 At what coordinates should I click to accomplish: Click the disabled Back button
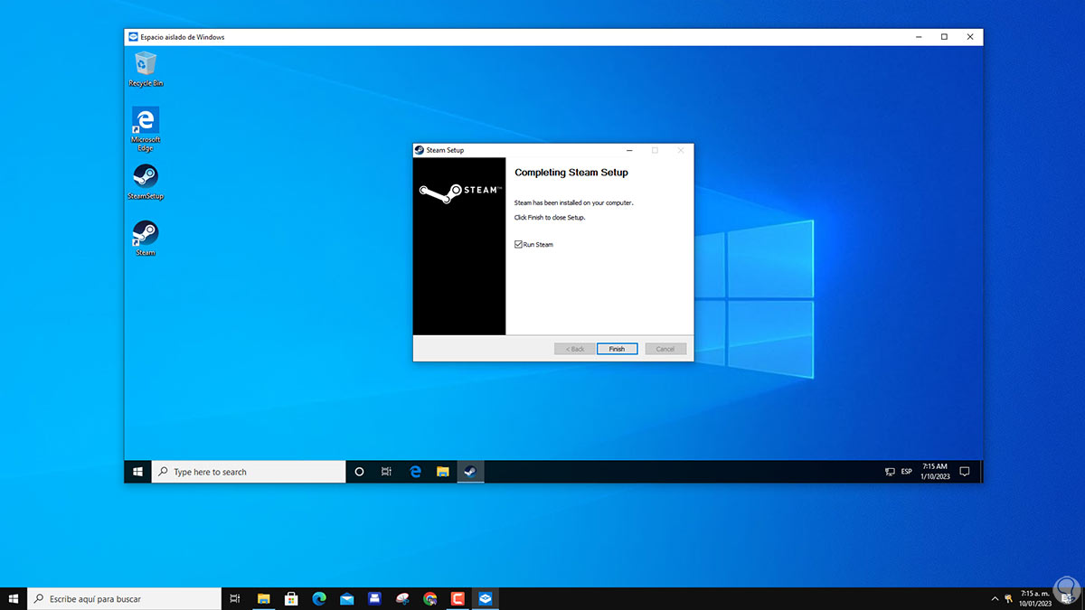(575, 349)
